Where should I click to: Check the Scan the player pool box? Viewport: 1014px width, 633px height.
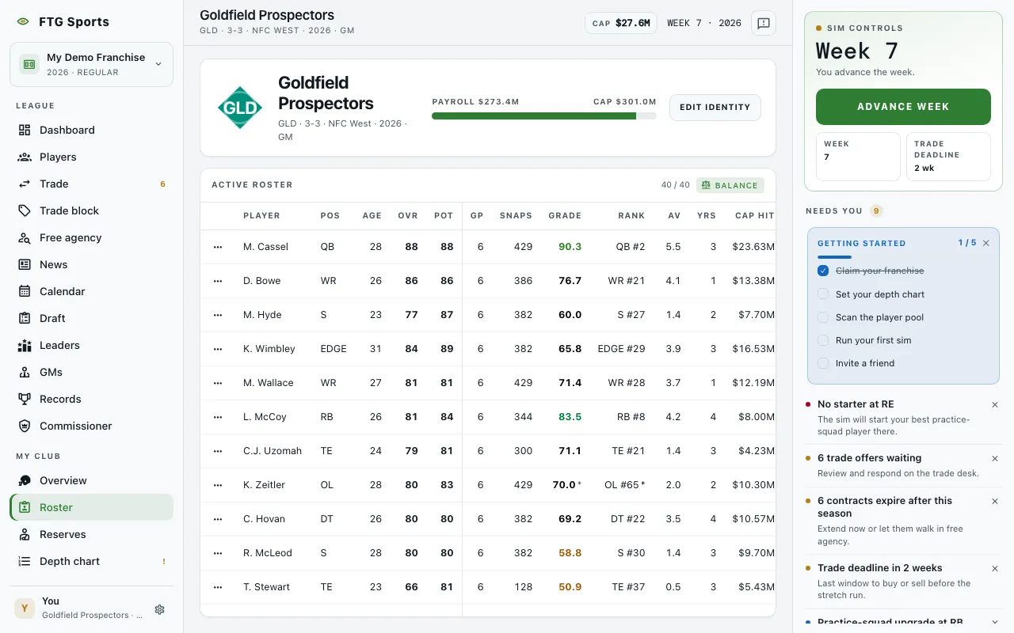pos(823,317)
